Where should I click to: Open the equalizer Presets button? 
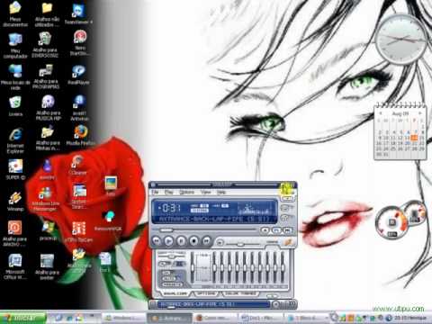(172, 284)
